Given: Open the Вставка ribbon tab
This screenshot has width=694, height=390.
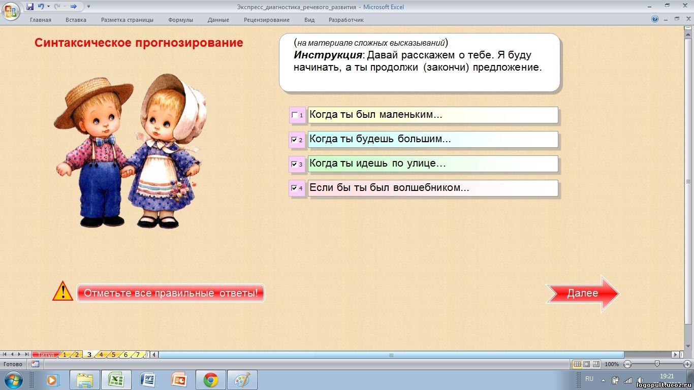Looking at the screenshot, I should point(76,20).
